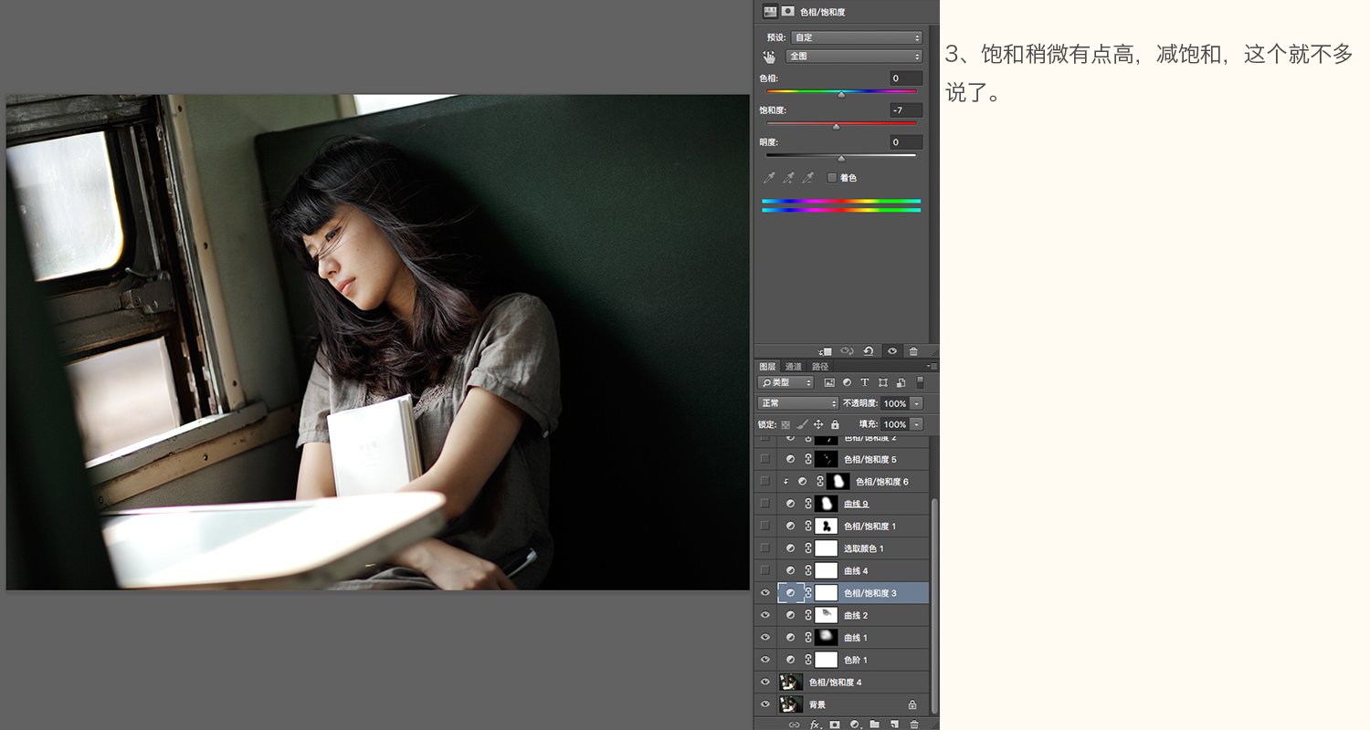
Task: Click the 色相 hue value input field
Action: pyautogui.click(x=906, y=78)
